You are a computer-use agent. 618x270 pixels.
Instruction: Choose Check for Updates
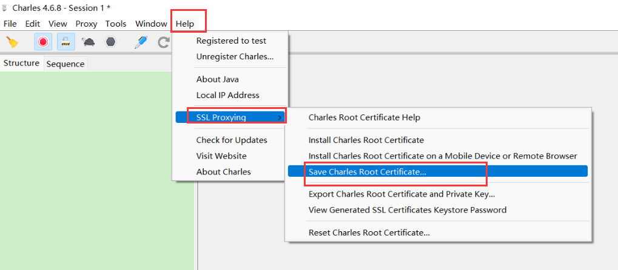pos(231,140)
